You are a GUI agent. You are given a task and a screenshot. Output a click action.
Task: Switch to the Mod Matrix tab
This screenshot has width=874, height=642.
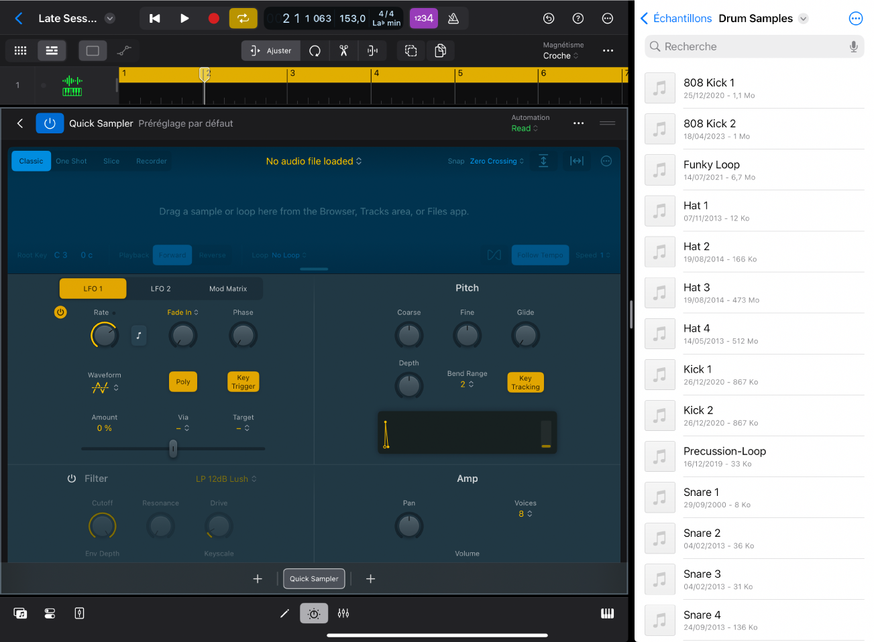pyautogui.click(x=228, y=289)
